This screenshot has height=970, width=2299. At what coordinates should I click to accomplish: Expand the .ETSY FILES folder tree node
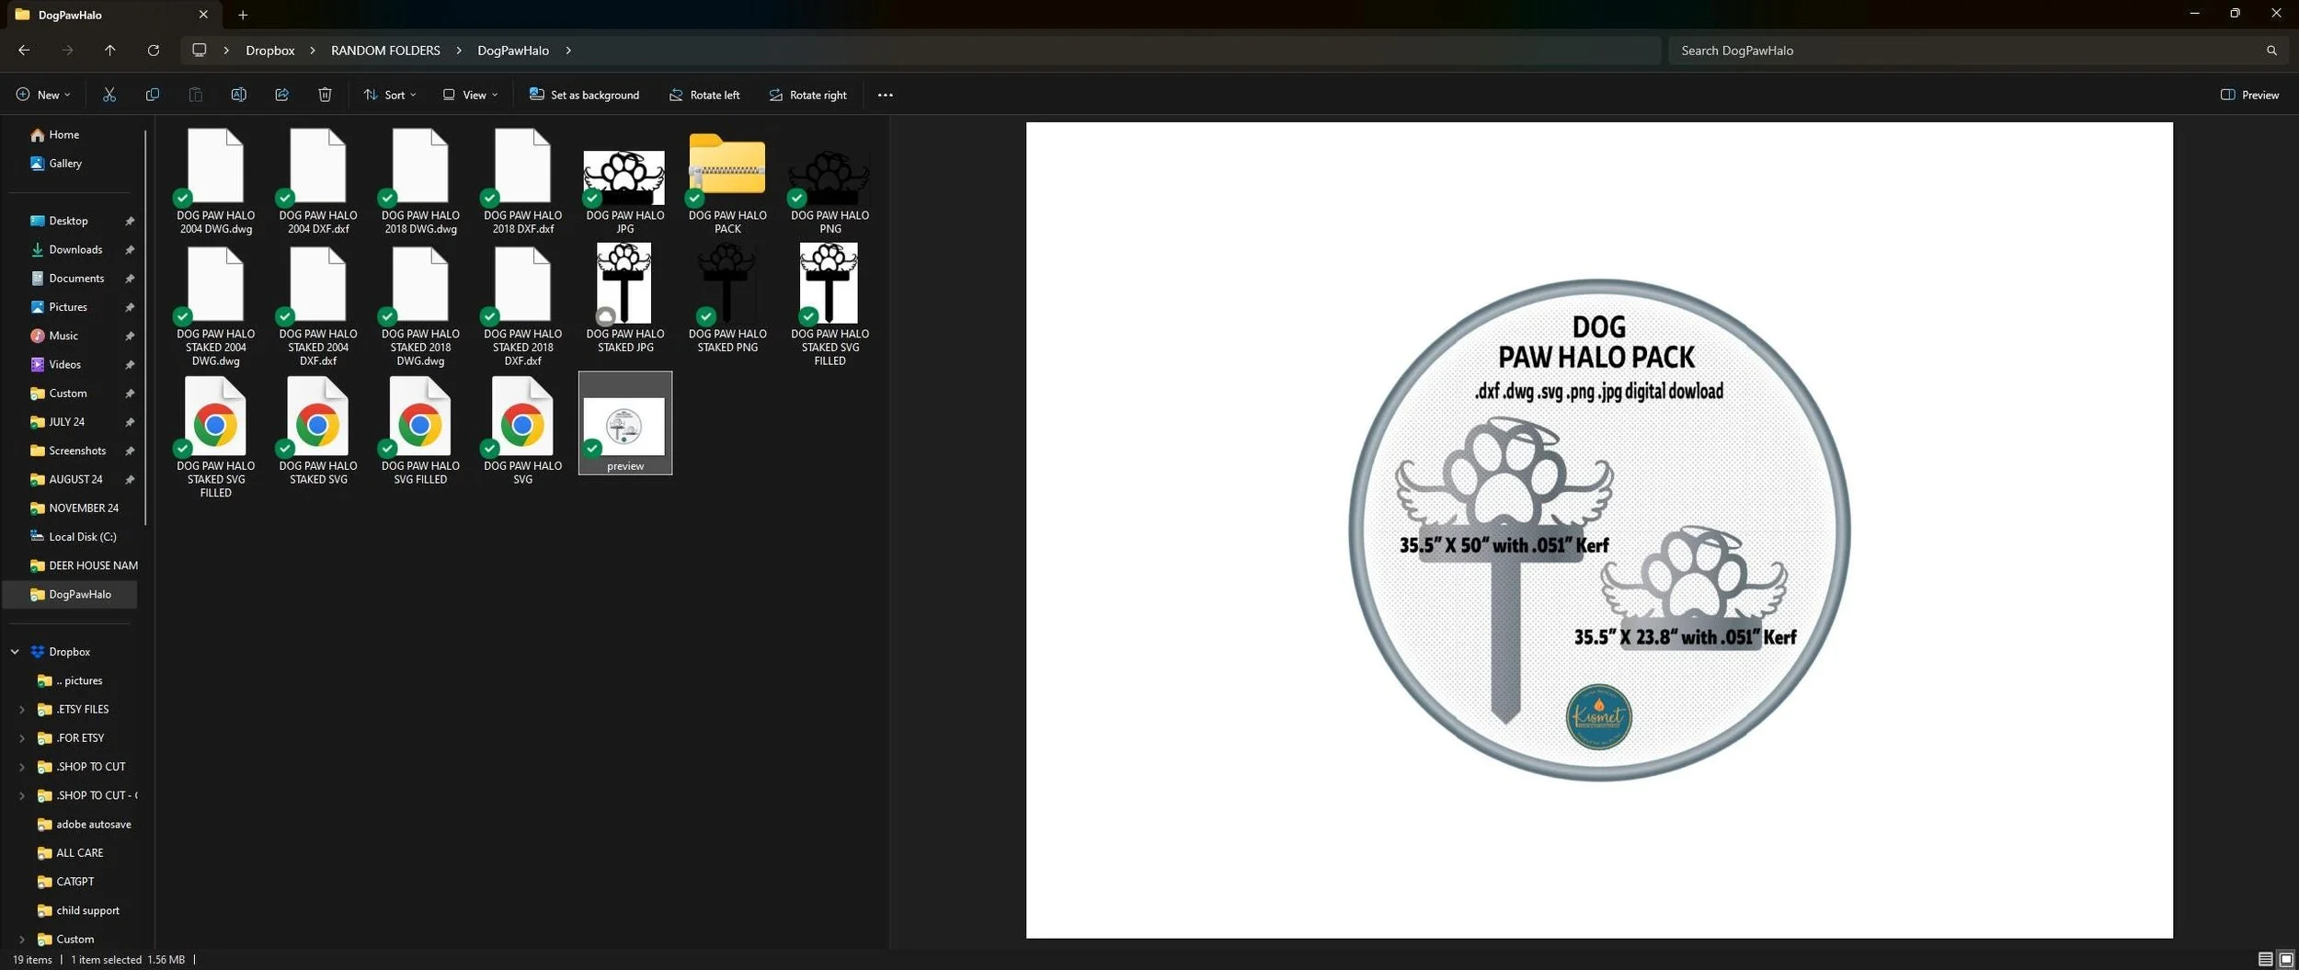(22, 710)
